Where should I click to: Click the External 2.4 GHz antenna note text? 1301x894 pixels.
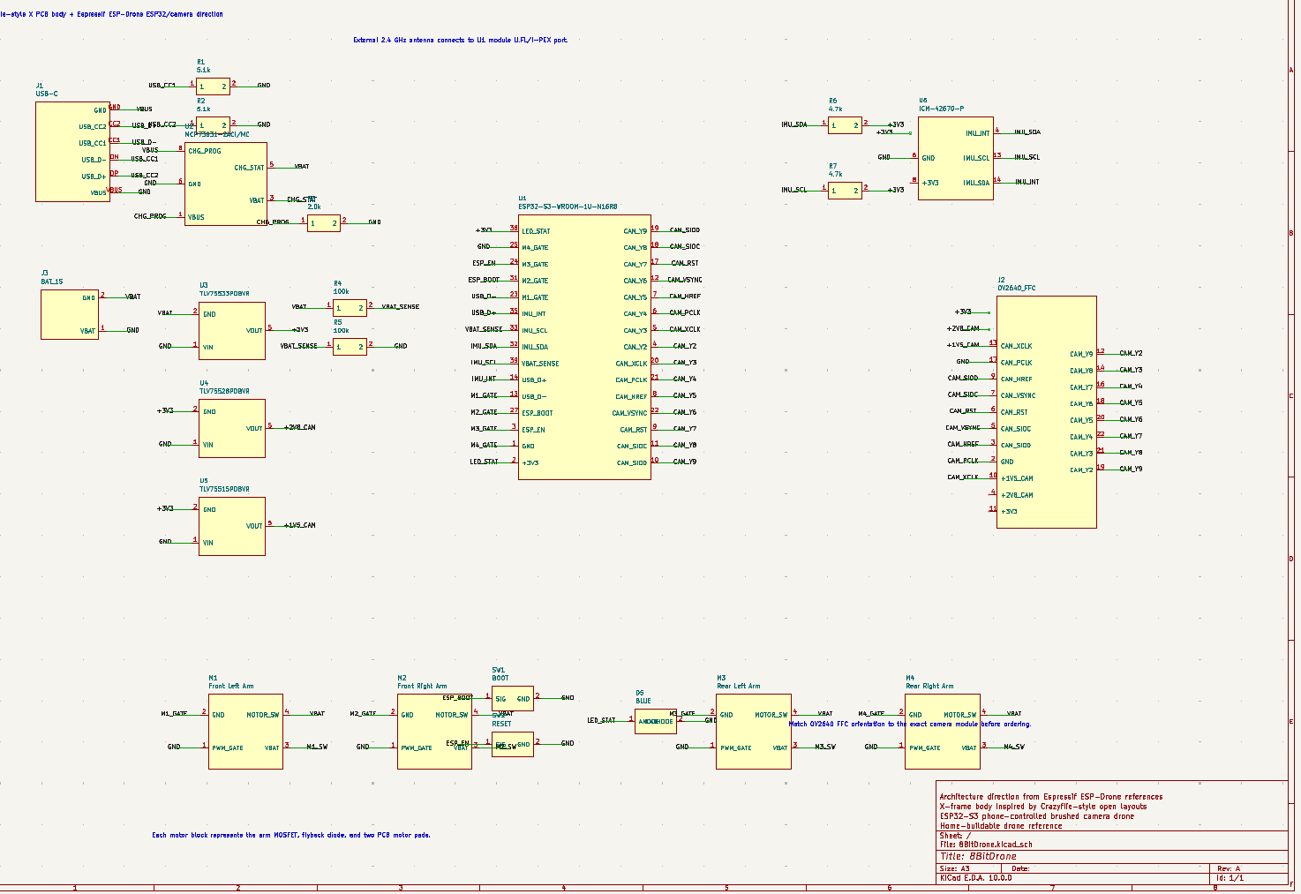click(x=462, y=39)
